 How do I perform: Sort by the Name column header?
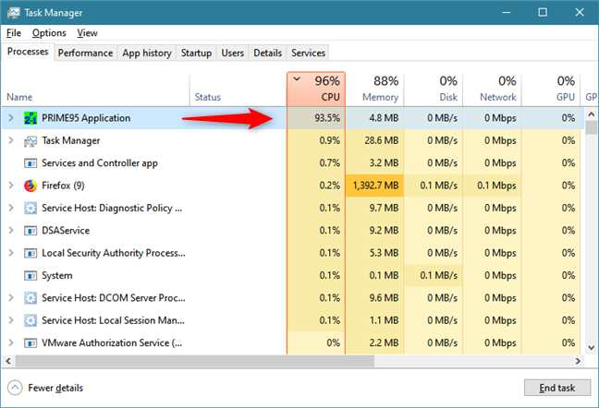click(95, 89)
